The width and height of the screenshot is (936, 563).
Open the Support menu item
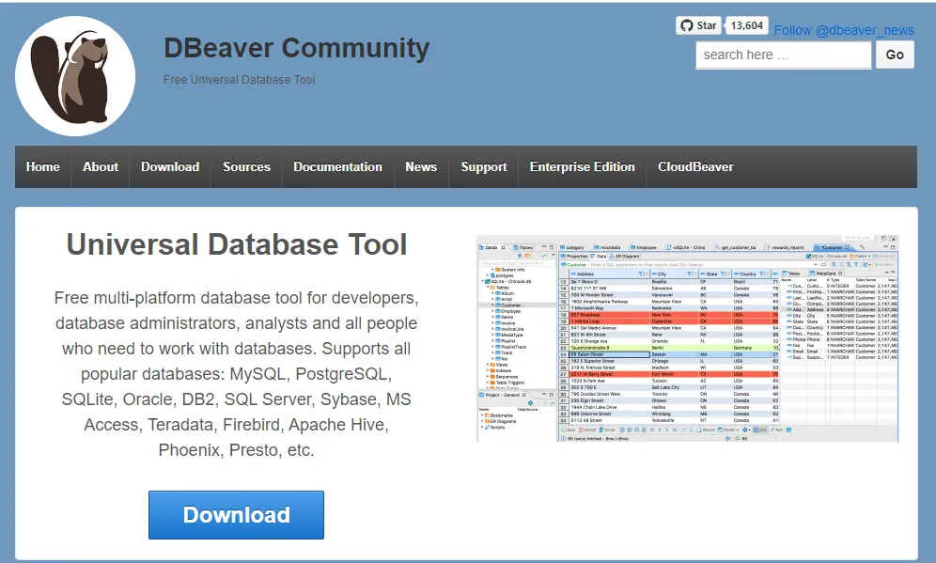484,166
